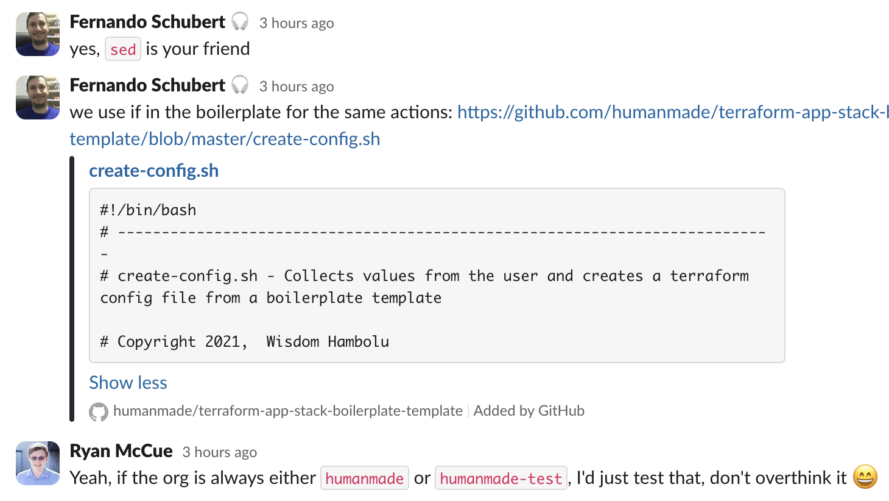Click Fernando Schubert's name above the sed message
The height and width of the screenshot is (501, 889).
pyautogui.click(x=147, y=22)
